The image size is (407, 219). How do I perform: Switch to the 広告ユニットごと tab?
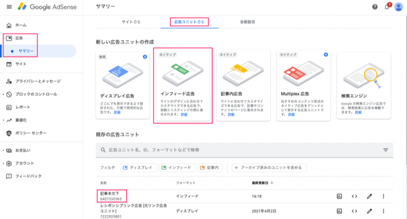tap(189, 22)
